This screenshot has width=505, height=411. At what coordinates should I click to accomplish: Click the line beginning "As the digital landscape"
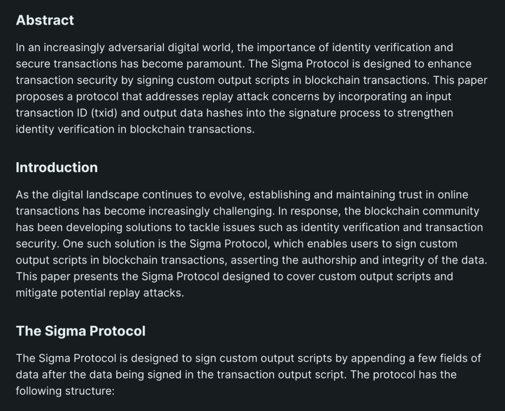tap(242, 195)
